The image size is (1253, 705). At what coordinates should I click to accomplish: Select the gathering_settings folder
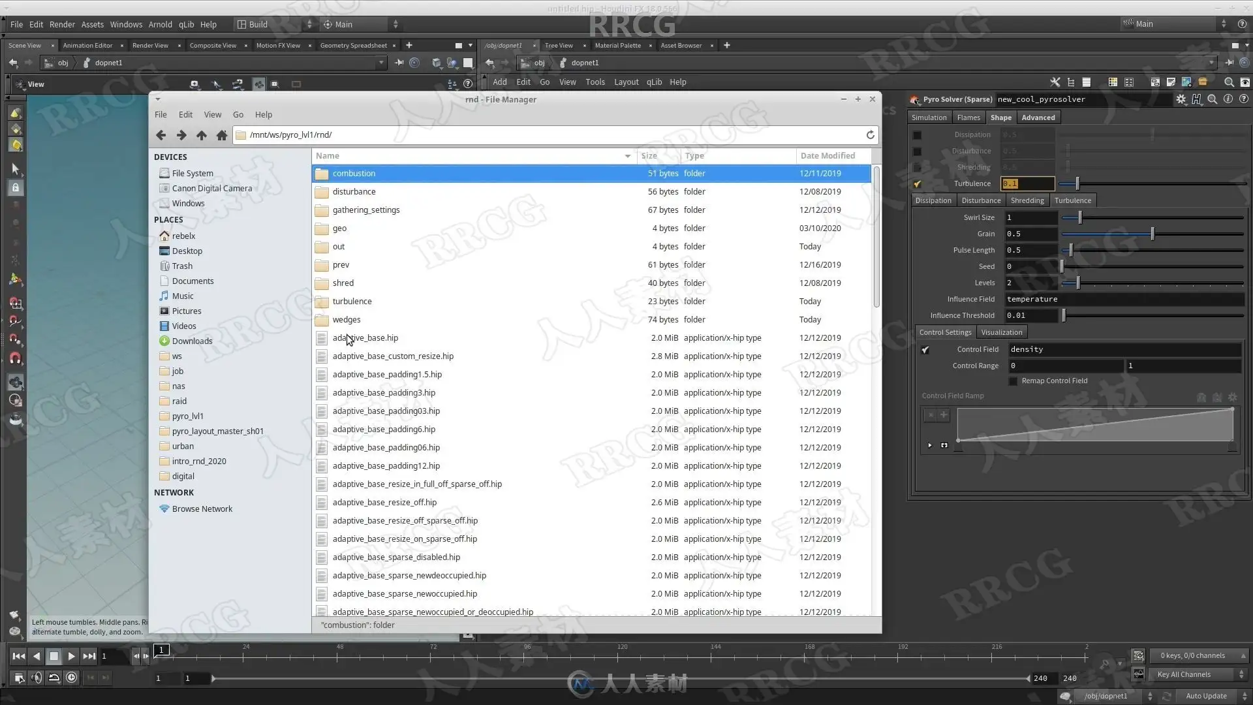(x=591, y=210)
